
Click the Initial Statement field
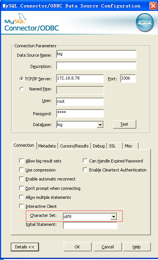(90, 225)
